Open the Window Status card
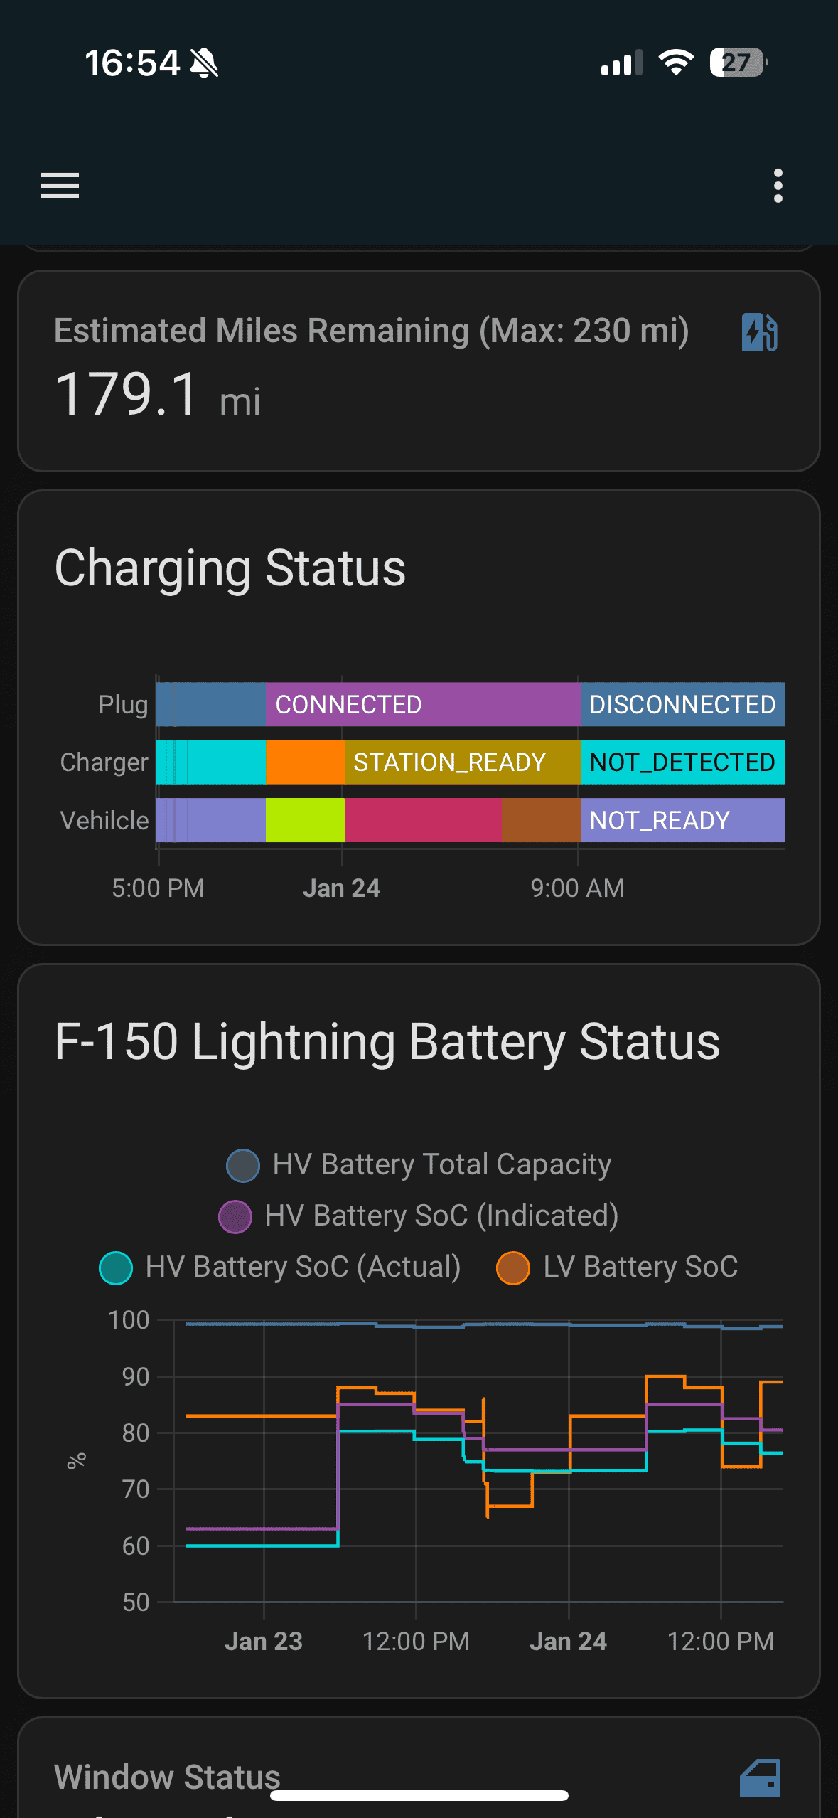Image resolution: width=838 pixels, height=1818 pixels. coord(168,1777)
